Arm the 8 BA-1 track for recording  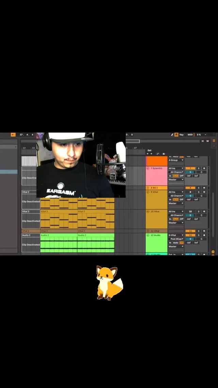[204, 188]
